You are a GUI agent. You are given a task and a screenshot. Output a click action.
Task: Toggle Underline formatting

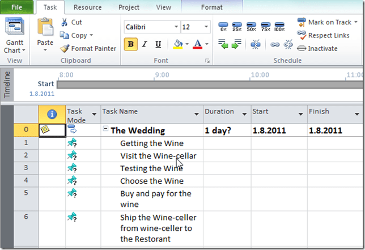158,44
